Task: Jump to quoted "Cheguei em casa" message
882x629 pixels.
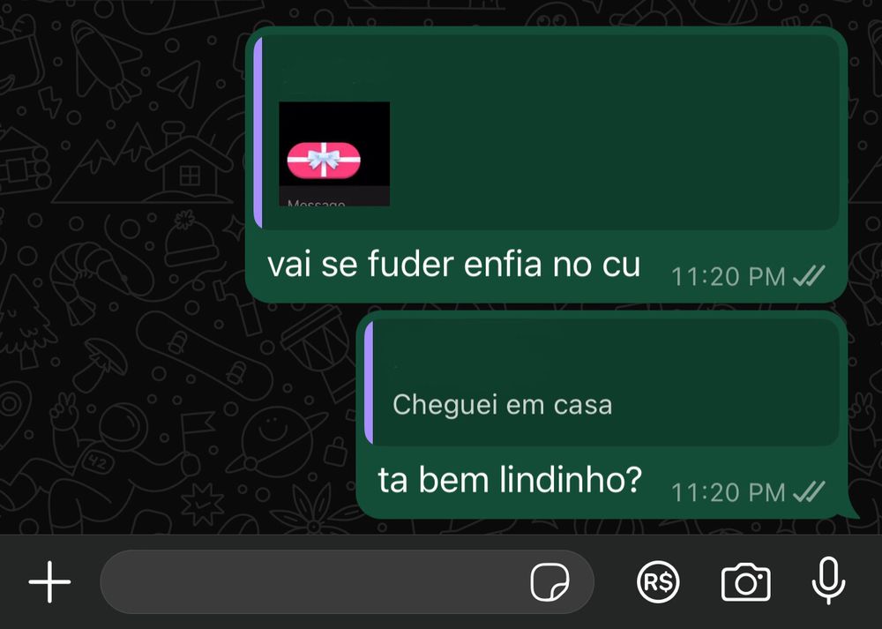Action: pyautogui.click(x=502, y=405)
